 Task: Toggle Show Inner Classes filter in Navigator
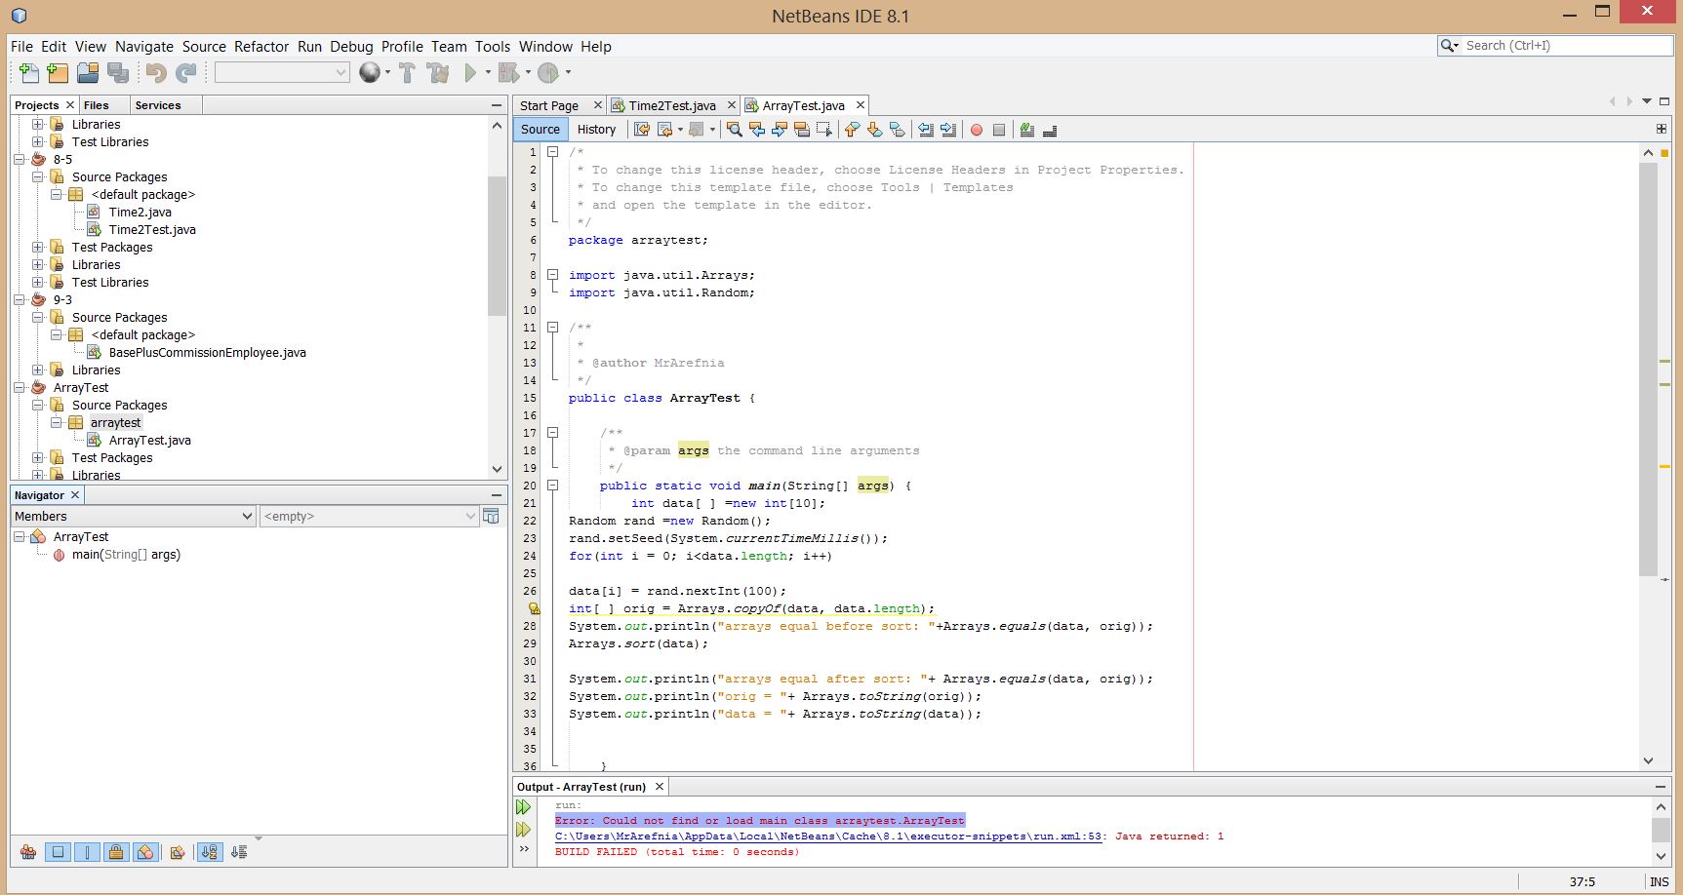pyautogui.click(x=145, y=852)
